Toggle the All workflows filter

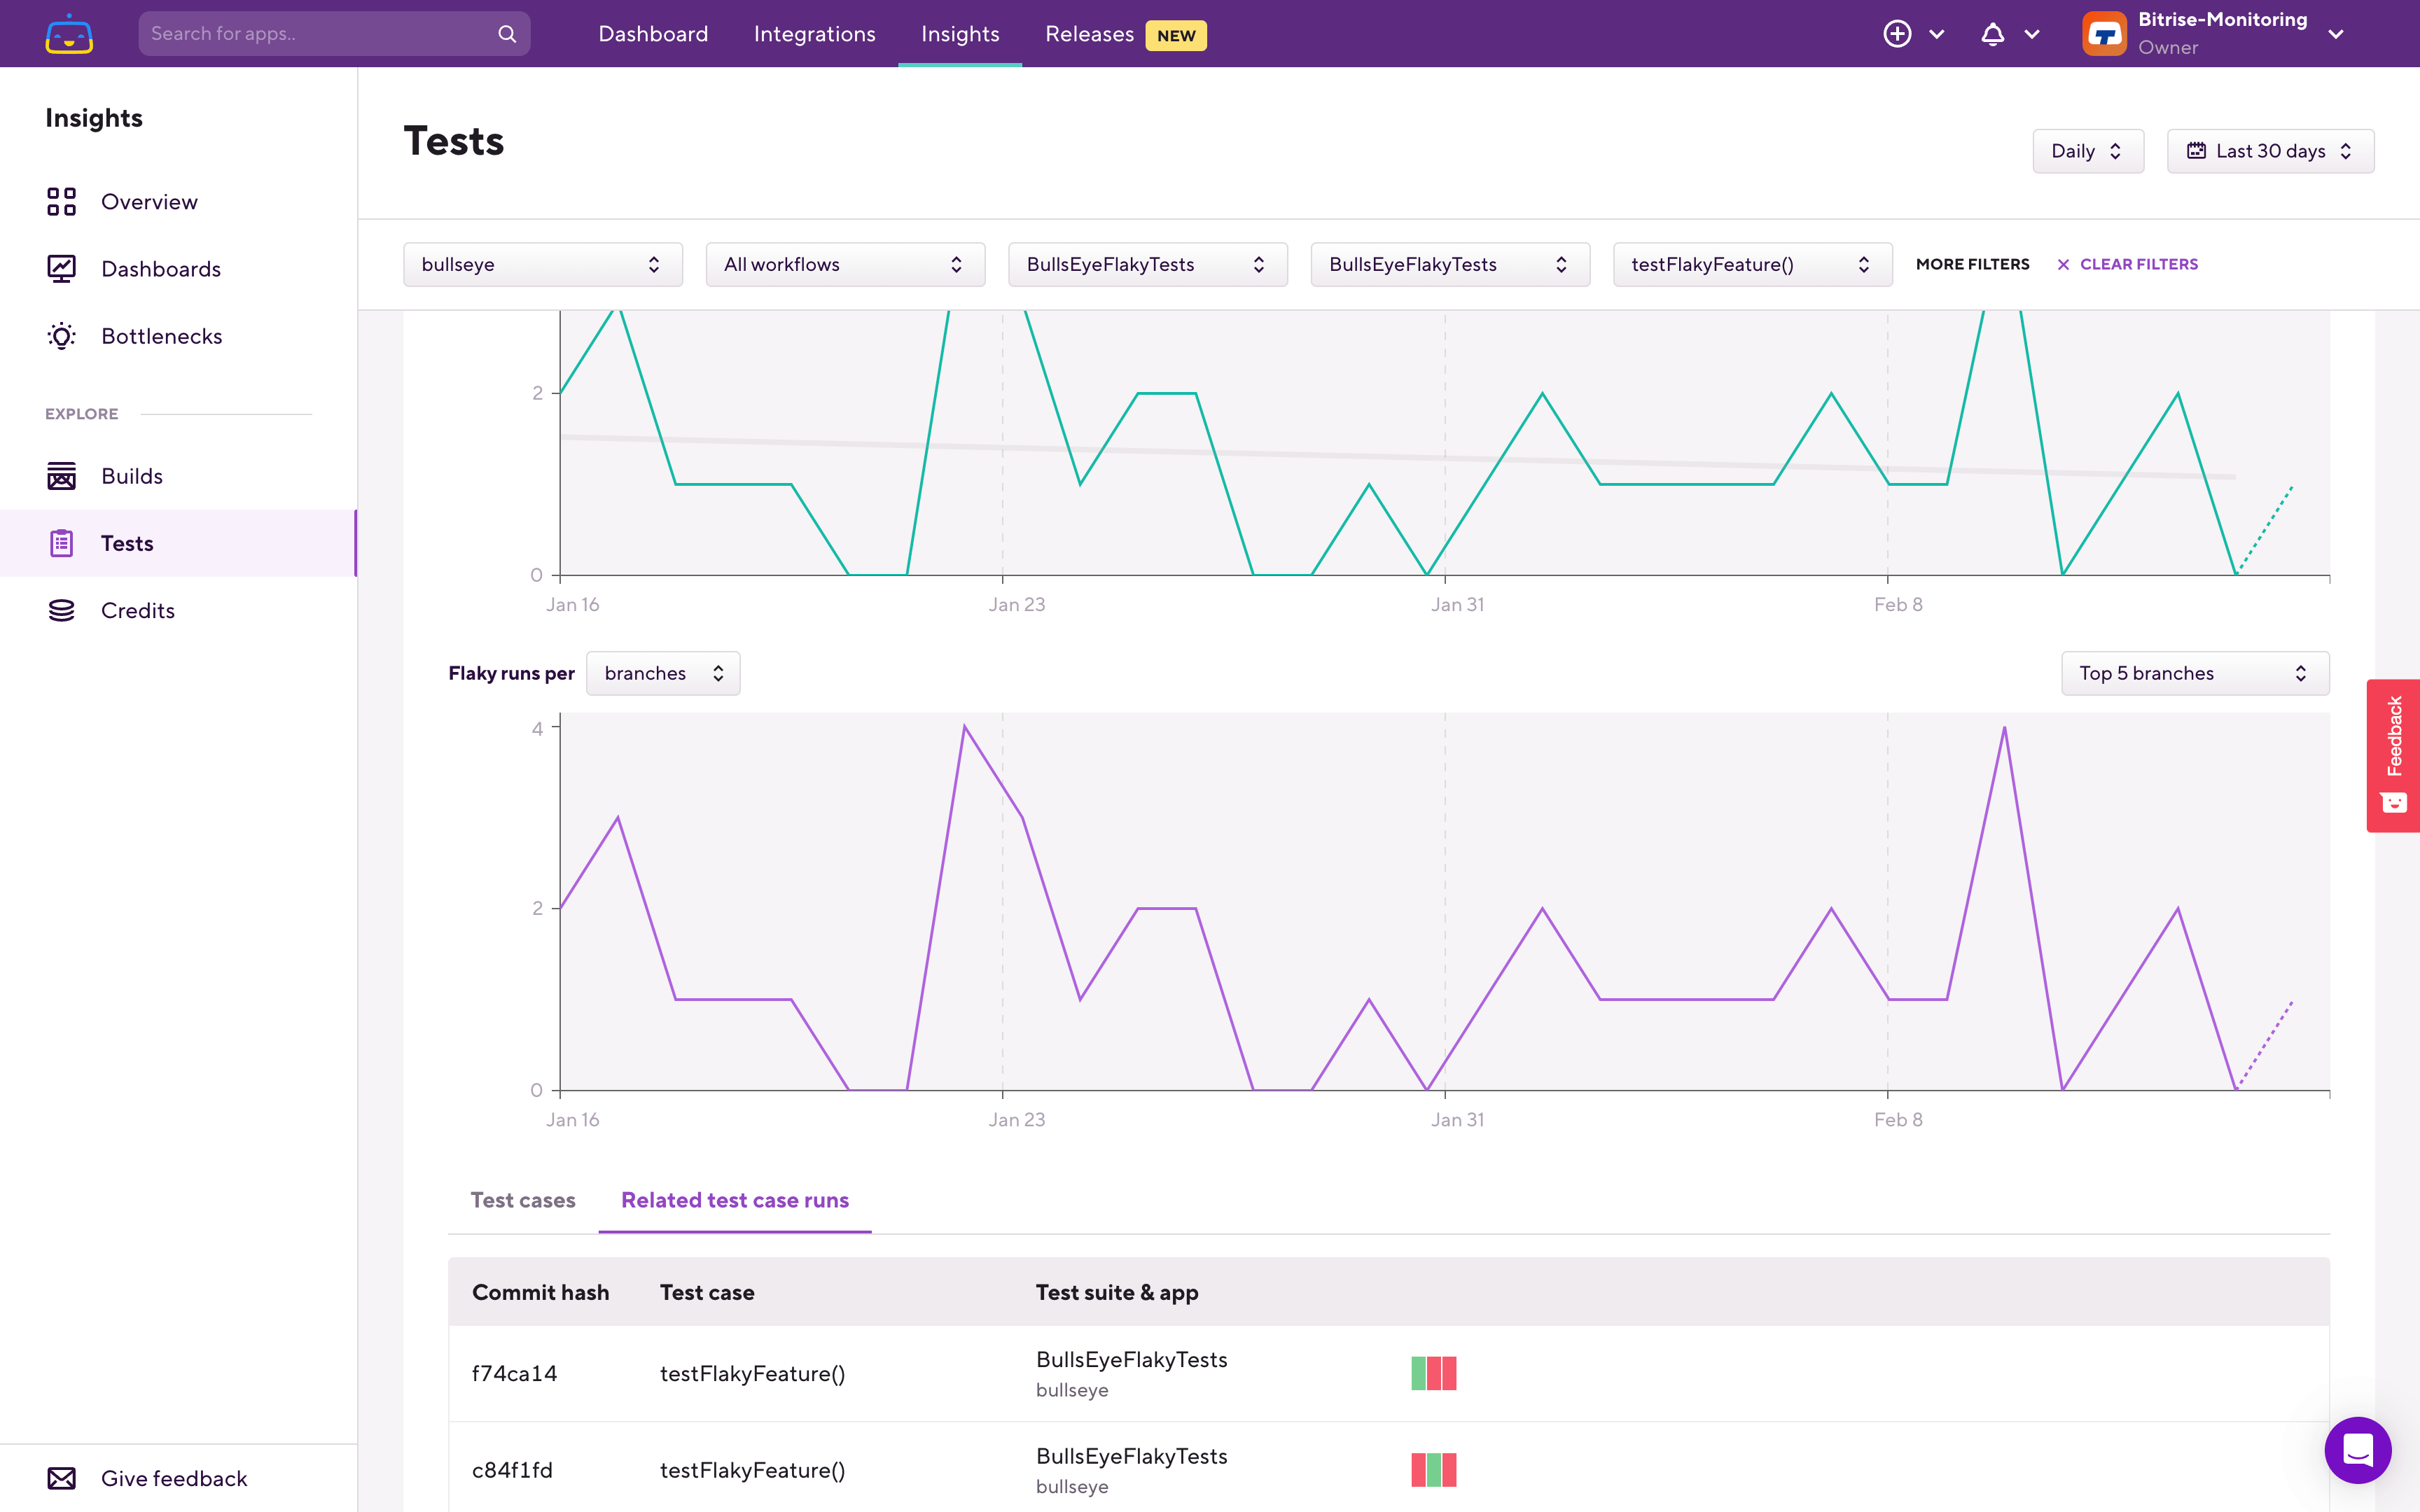pyautogui.click(x=842, y=265)
